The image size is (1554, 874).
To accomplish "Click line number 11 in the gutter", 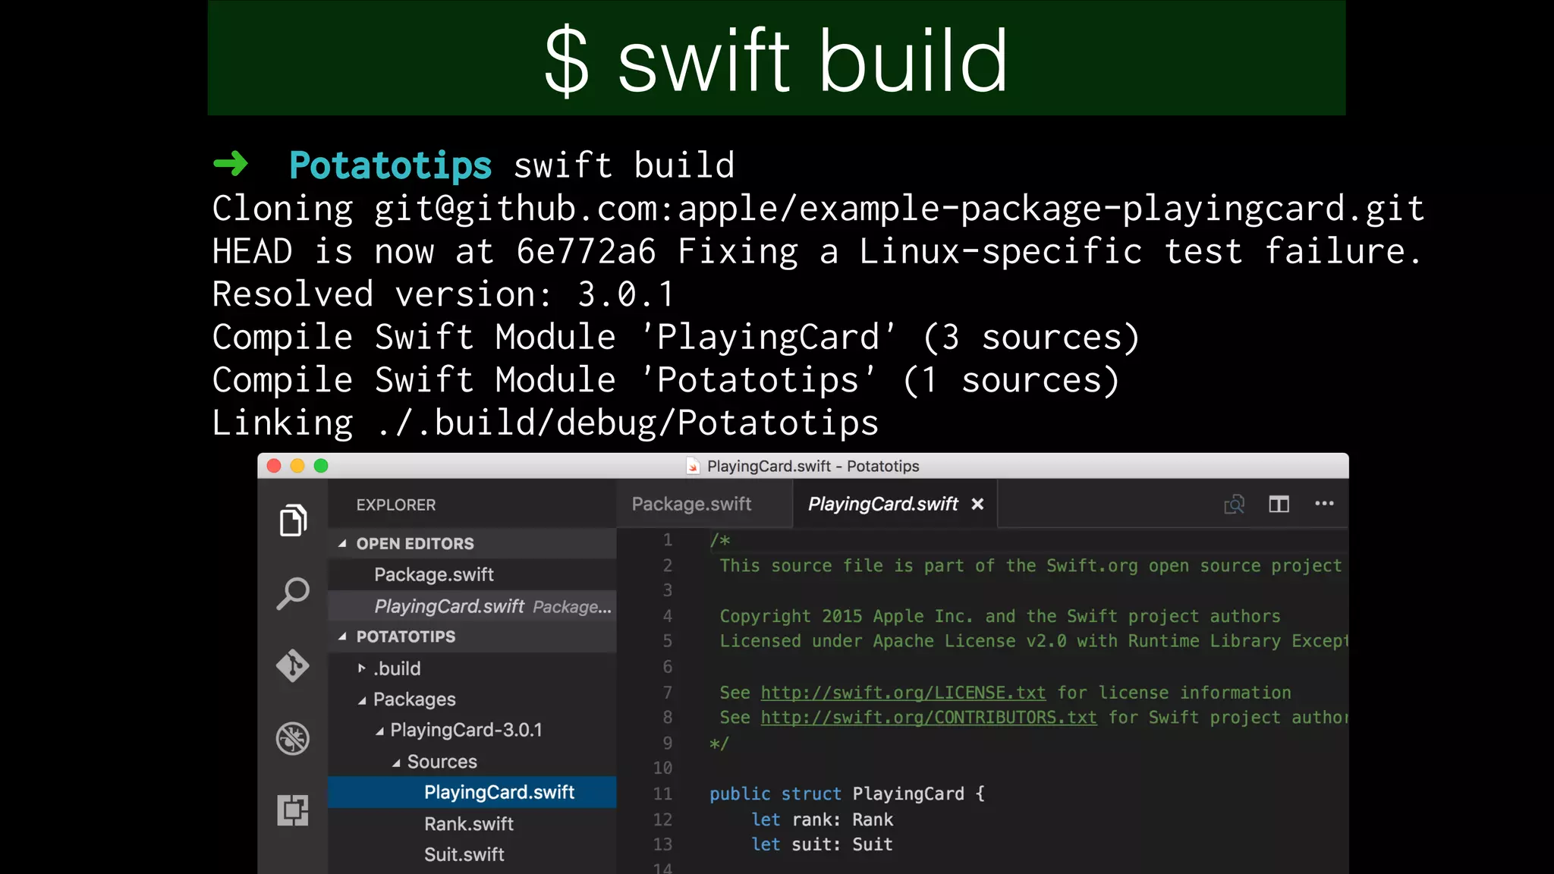I will tap(662, 794).
